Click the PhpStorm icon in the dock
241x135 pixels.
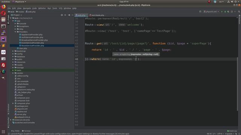click(x=3, y=39)
